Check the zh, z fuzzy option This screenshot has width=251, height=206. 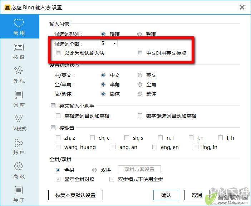(x=58, y=138)
